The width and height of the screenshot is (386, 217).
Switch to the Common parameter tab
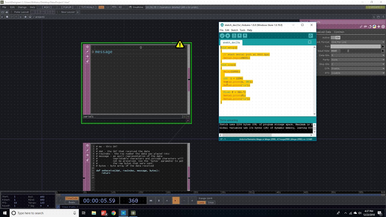coord(339,32)
